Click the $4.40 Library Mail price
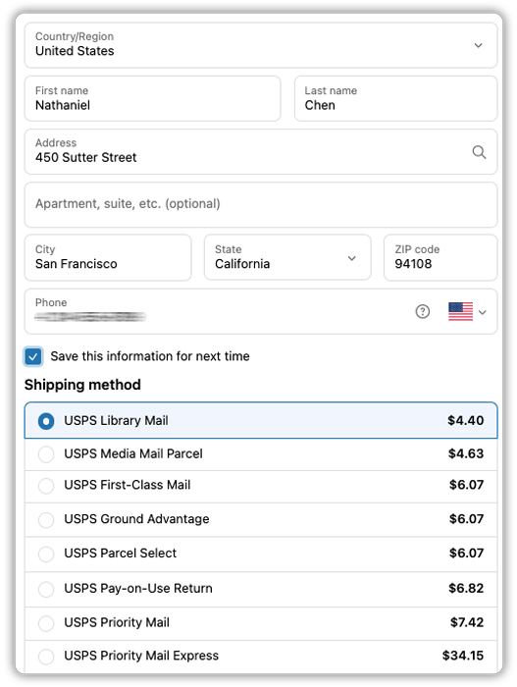Viewport: 517px width, 687px height. pos(465,421)
